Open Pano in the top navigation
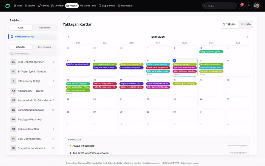Image resolution: width=265 pixels, height=166 pixels. (18, 6)
